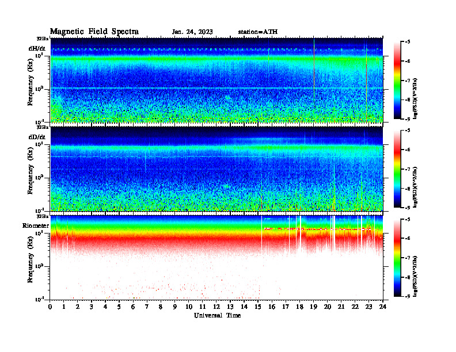Click hour 8 on the Universal Time axis
456x352 pixels.
click(x=161, y=307)
